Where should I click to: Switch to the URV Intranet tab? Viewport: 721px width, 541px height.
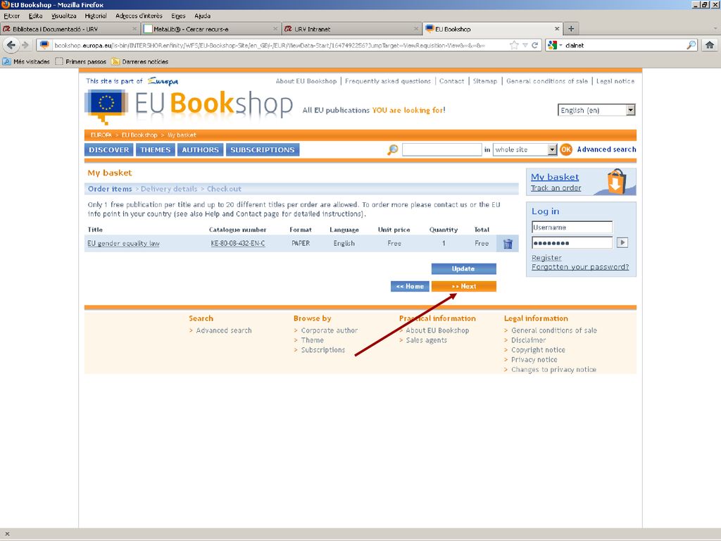[x=352, y=28]
